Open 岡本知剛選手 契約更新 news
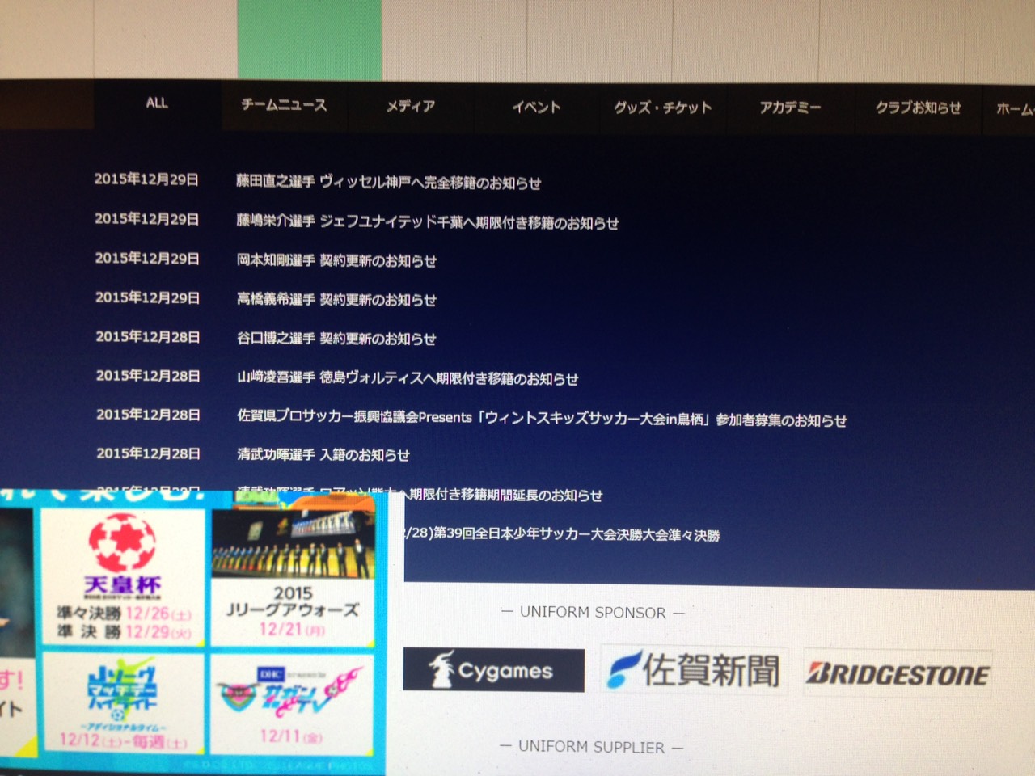This screenshot has height=776, width=1035. tap(336, 261)
